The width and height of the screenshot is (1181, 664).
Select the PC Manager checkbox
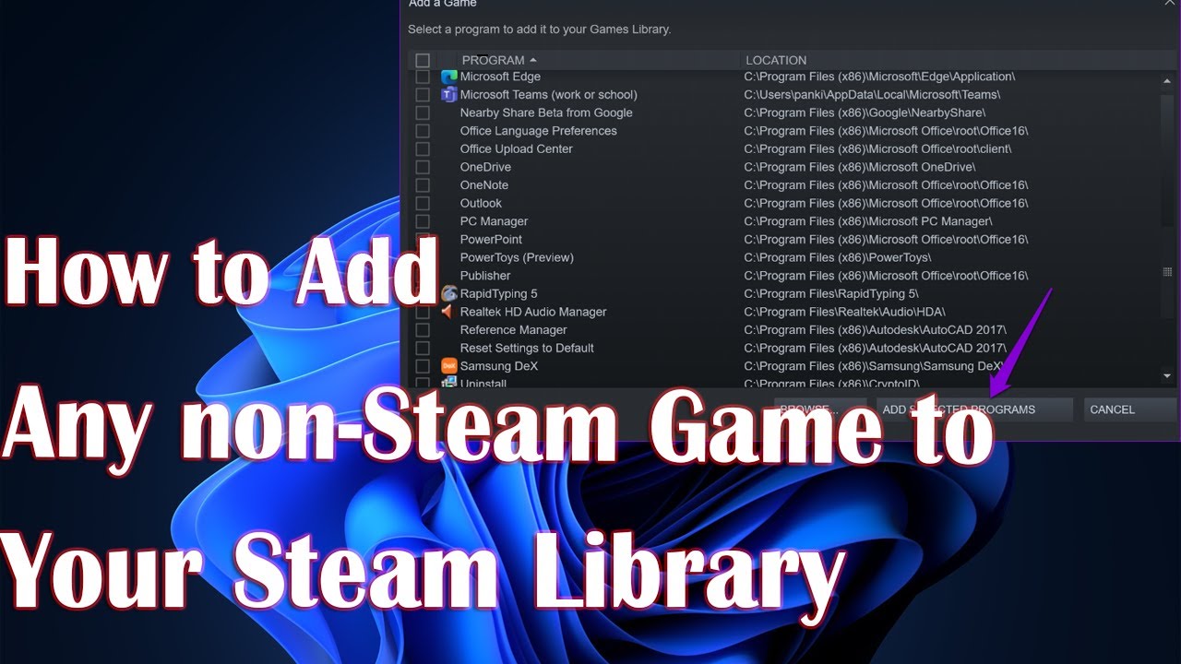pos(423,221)
